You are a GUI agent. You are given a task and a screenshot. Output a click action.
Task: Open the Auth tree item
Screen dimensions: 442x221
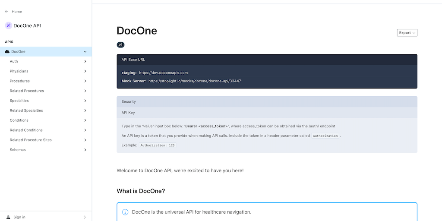pos(46,61)
